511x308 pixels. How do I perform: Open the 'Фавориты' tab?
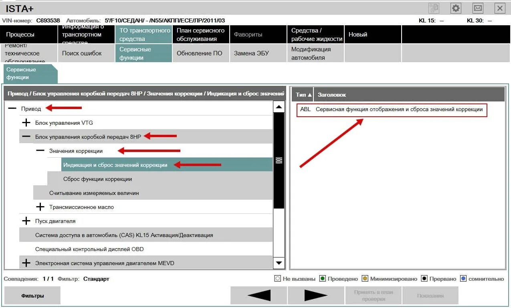[258, 34]
